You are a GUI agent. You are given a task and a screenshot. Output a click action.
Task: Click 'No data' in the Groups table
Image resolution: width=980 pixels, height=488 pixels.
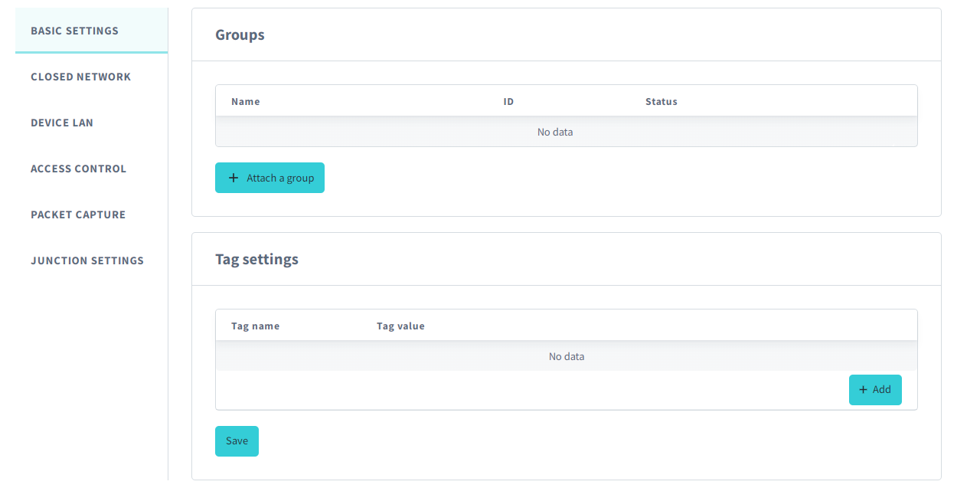[x=555, y=132]
